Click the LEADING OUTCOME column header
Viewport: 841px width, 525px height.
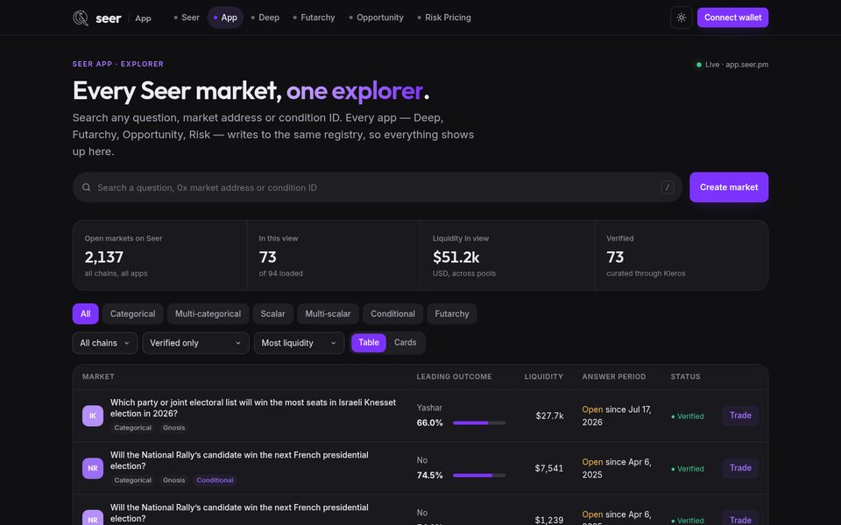click(x=455, y=376)
